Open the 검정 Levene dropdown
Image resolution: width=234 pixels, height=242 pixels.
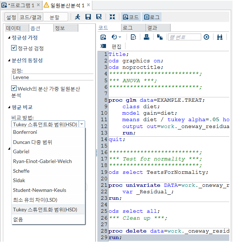click(52, 77)
